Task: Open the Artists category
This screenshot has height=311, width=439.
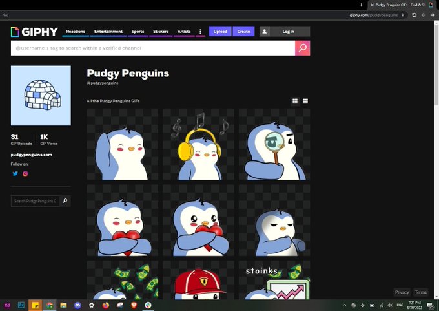Action: pyautogui.click(x=184, y=32)
